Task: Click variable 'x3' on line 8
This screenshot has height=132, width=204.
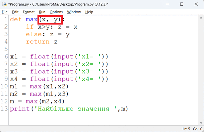Action: [x=14, y=72]
